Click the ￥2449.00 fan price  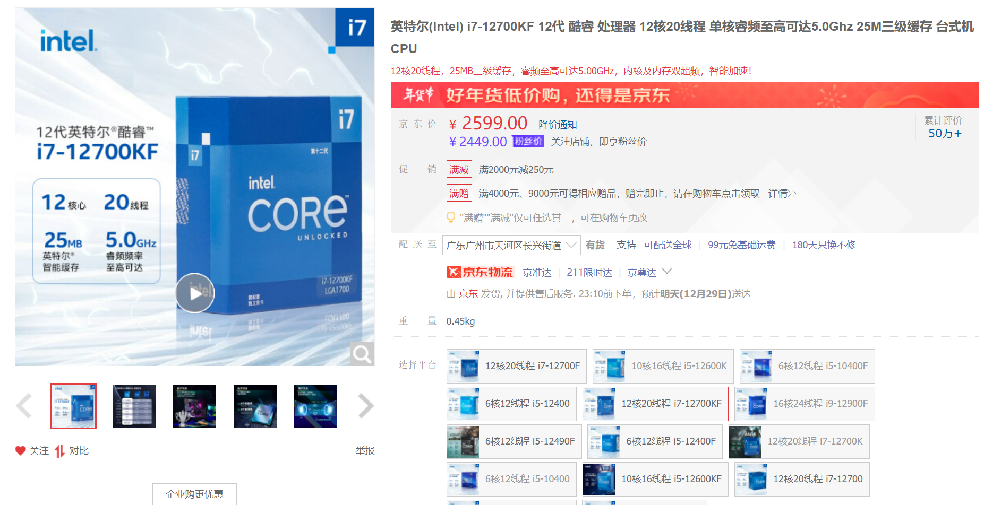tap(478, 142)
